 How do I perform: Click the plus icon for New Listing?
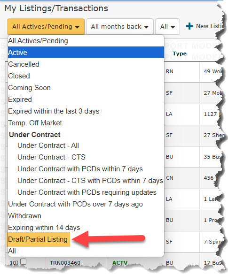coord(189,26)
